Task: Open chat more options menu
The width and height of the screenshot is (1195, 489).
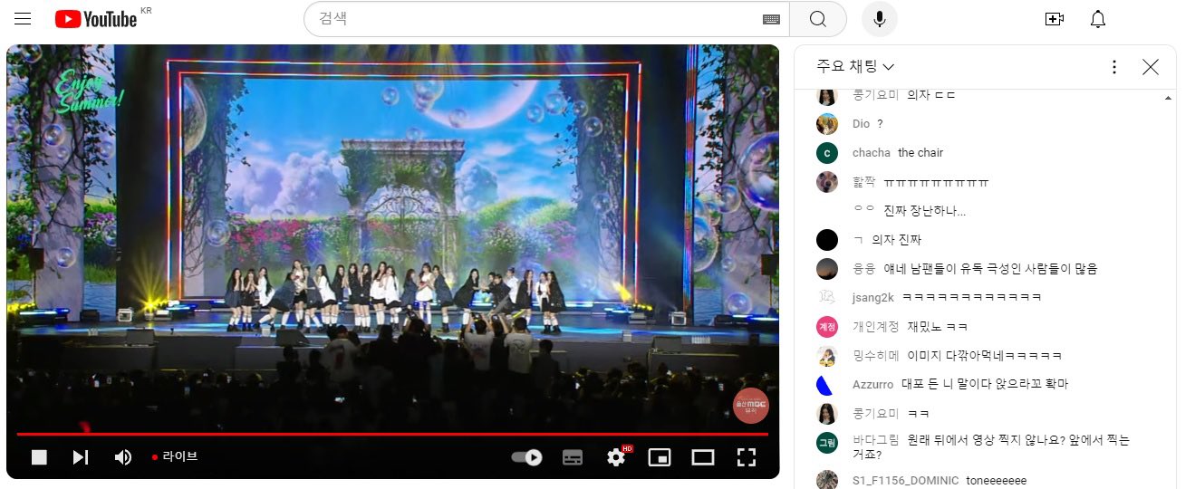Action: point(1114,66)
